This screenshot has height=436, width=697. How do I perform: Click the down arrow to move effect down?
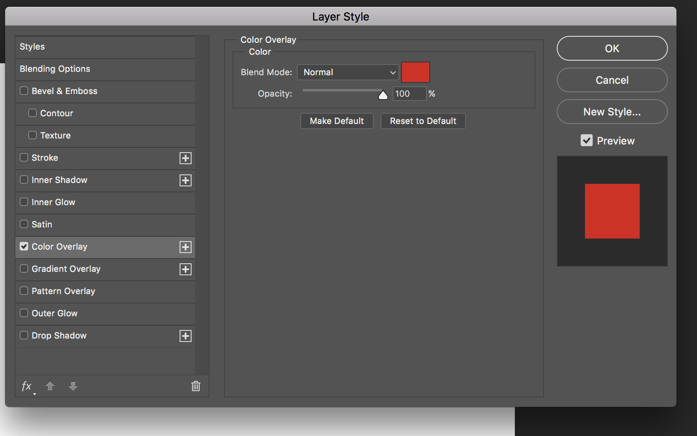coord(73,386)
